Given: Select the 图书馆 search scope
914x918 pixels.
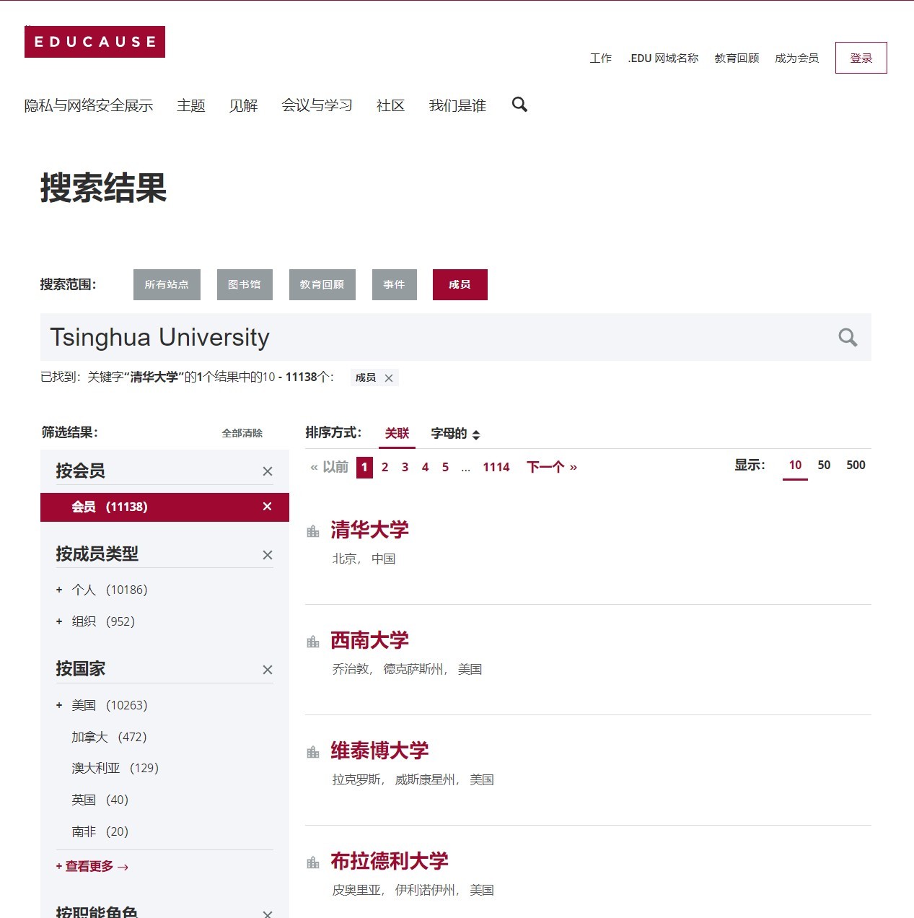Looking at the screenshot, I should pos(245,284).
